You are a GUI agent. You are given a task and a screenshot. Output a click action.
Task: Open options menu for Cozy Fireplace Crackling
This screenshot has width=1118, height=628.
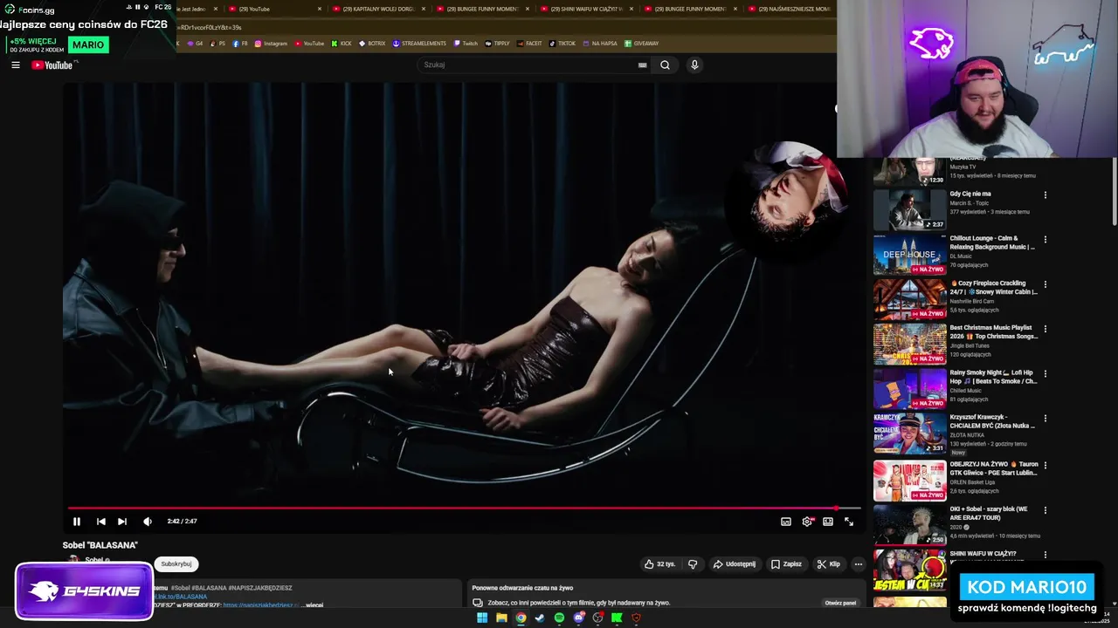1045,284
